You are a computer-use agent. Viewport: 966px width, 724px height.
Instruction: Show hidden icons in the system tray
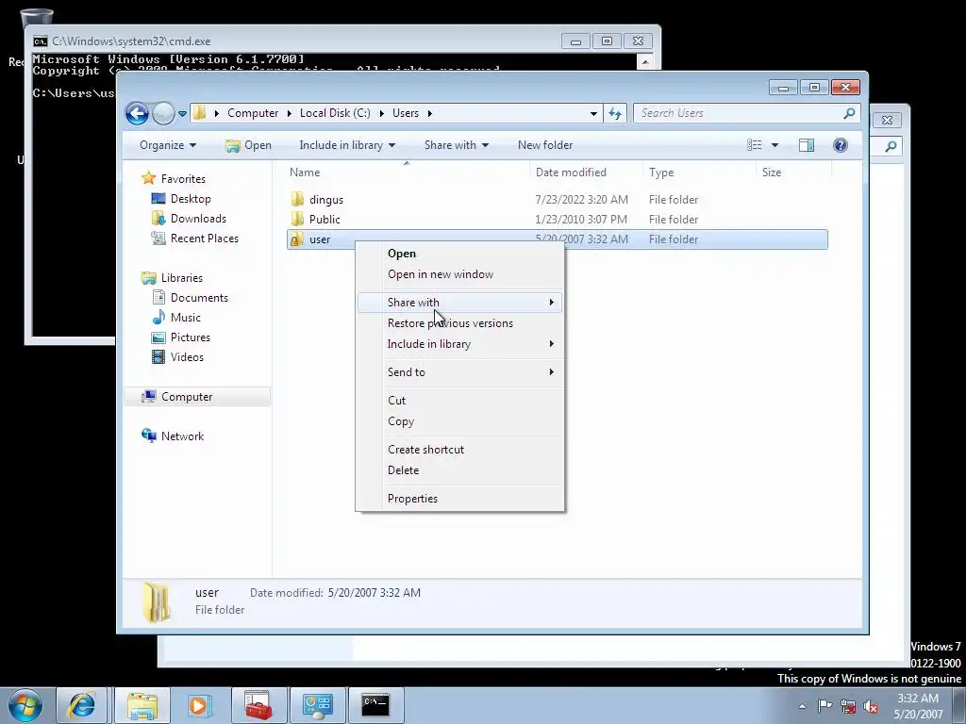[802, 707]
